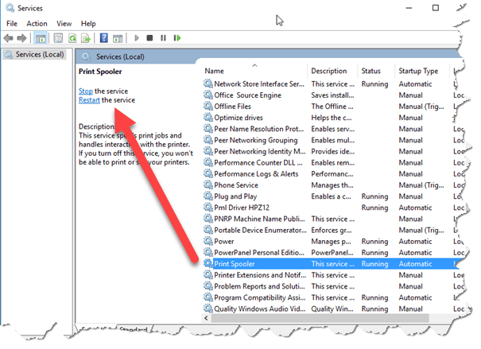Viewport: 481px width, 349px height.
Task: Select Services (Local) in console tree
Action: (39, 55)
